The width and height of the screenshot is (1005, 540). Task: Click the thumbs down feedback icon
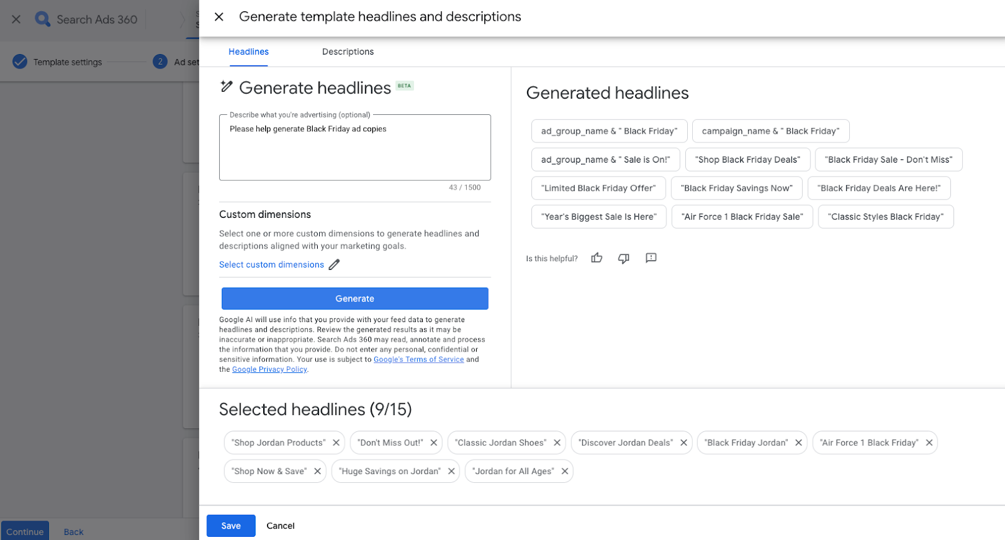[624, 258]
